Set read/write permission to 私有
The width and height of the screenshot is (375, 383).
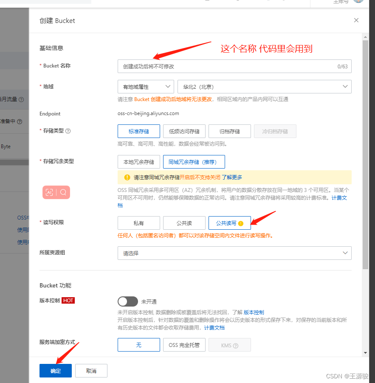click(x=138, y=223)
